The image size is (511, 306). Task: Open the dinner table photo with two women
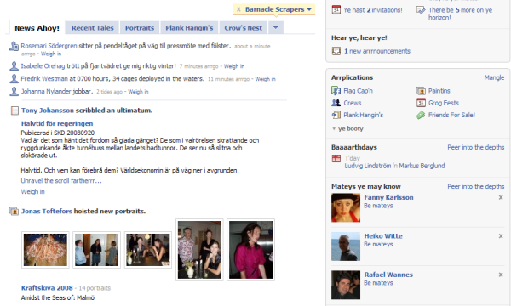tap(148, 250)
